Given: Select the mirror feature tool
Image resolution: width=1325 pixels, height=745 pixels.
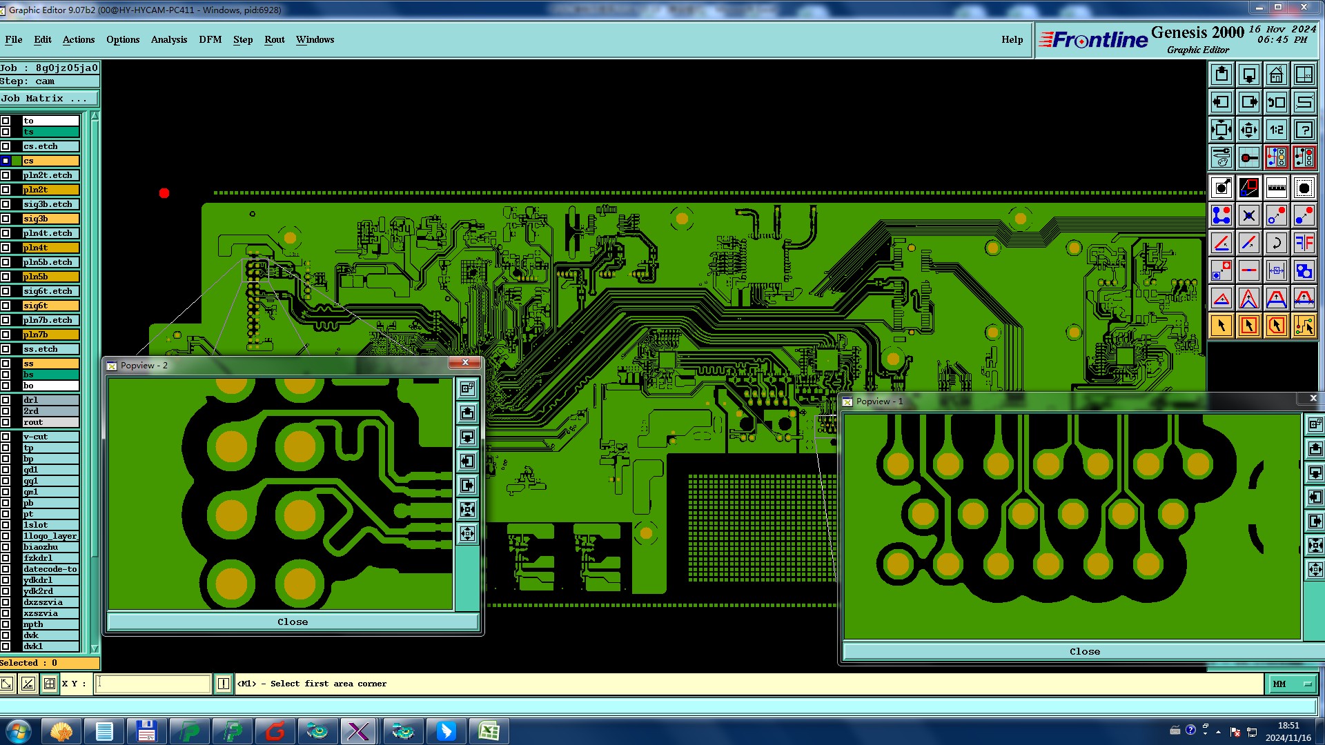Looking at the screenshot, I should click(x=1304, y=243).
